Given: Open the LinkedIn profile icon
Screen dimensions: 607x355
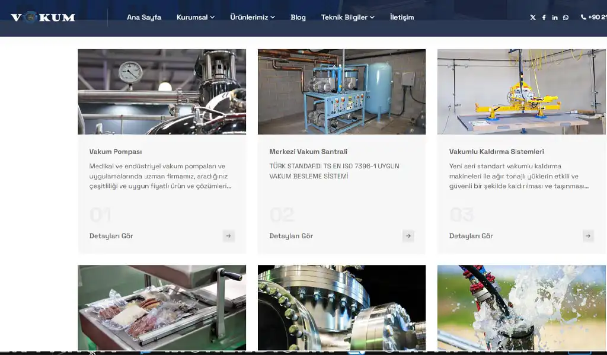Looking at the screenshot, I should point(555,18).
